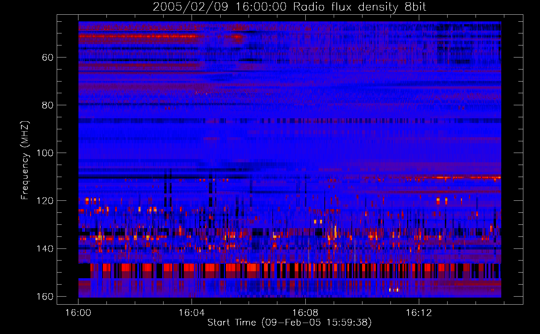
Task: Click the 'Start Time (09-Feb-05 15:59:38)' label
Action: pos(289,323)
